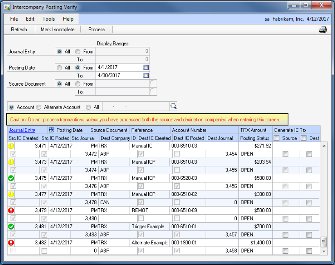Screen dimensions: 335x265
Task: Click the printer icon in the toolbar
Action: [x=323, y=30]
